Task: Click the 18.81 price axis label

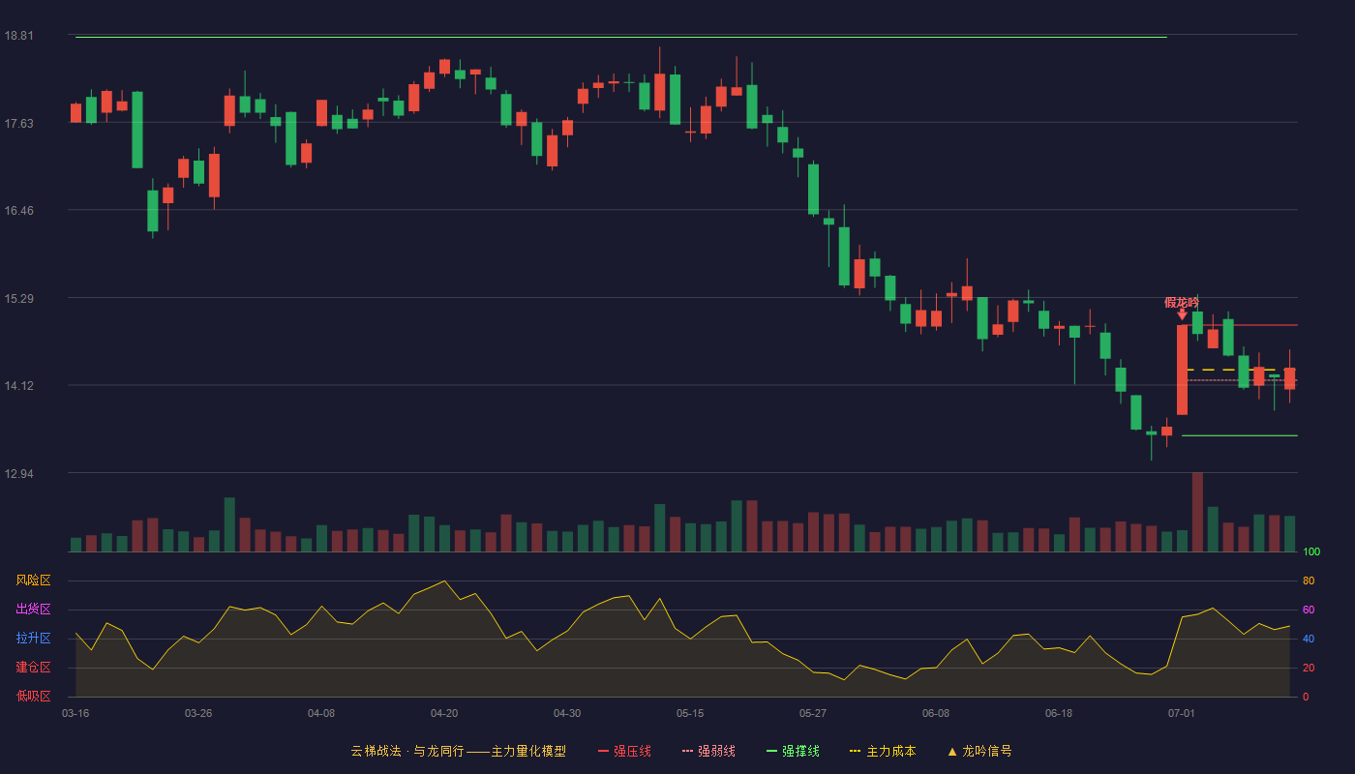Action: pyautogui.click(x=18, y=36)
